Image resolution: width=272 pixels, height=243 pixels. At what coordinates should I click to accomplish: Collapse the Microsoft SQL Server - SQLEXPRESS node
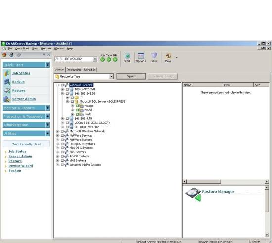pos(67,102)
